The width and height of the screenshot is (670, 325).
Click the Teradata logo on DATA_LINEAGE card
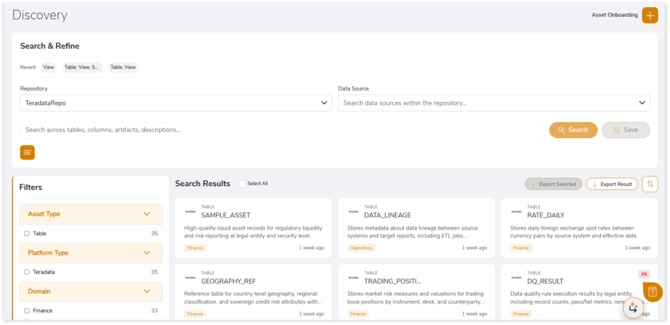(x=353, y=211)
